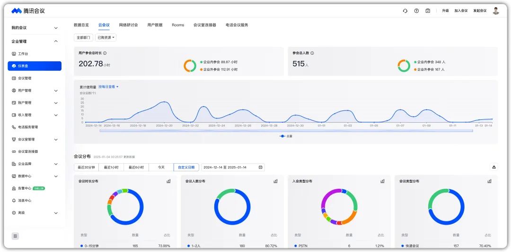Select the 最近30分钟 time range option
Viewport: 511px width, 252px height.
(86, 167)
